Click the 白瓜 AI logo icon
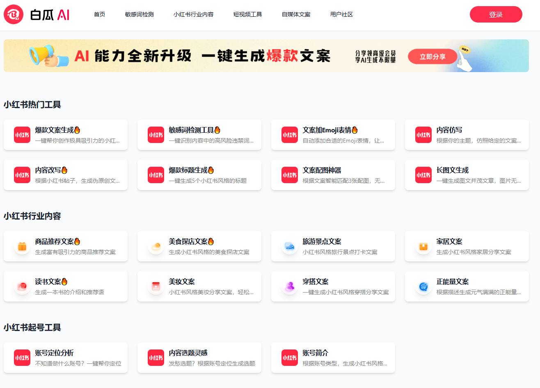 click(x=14, y=15)
